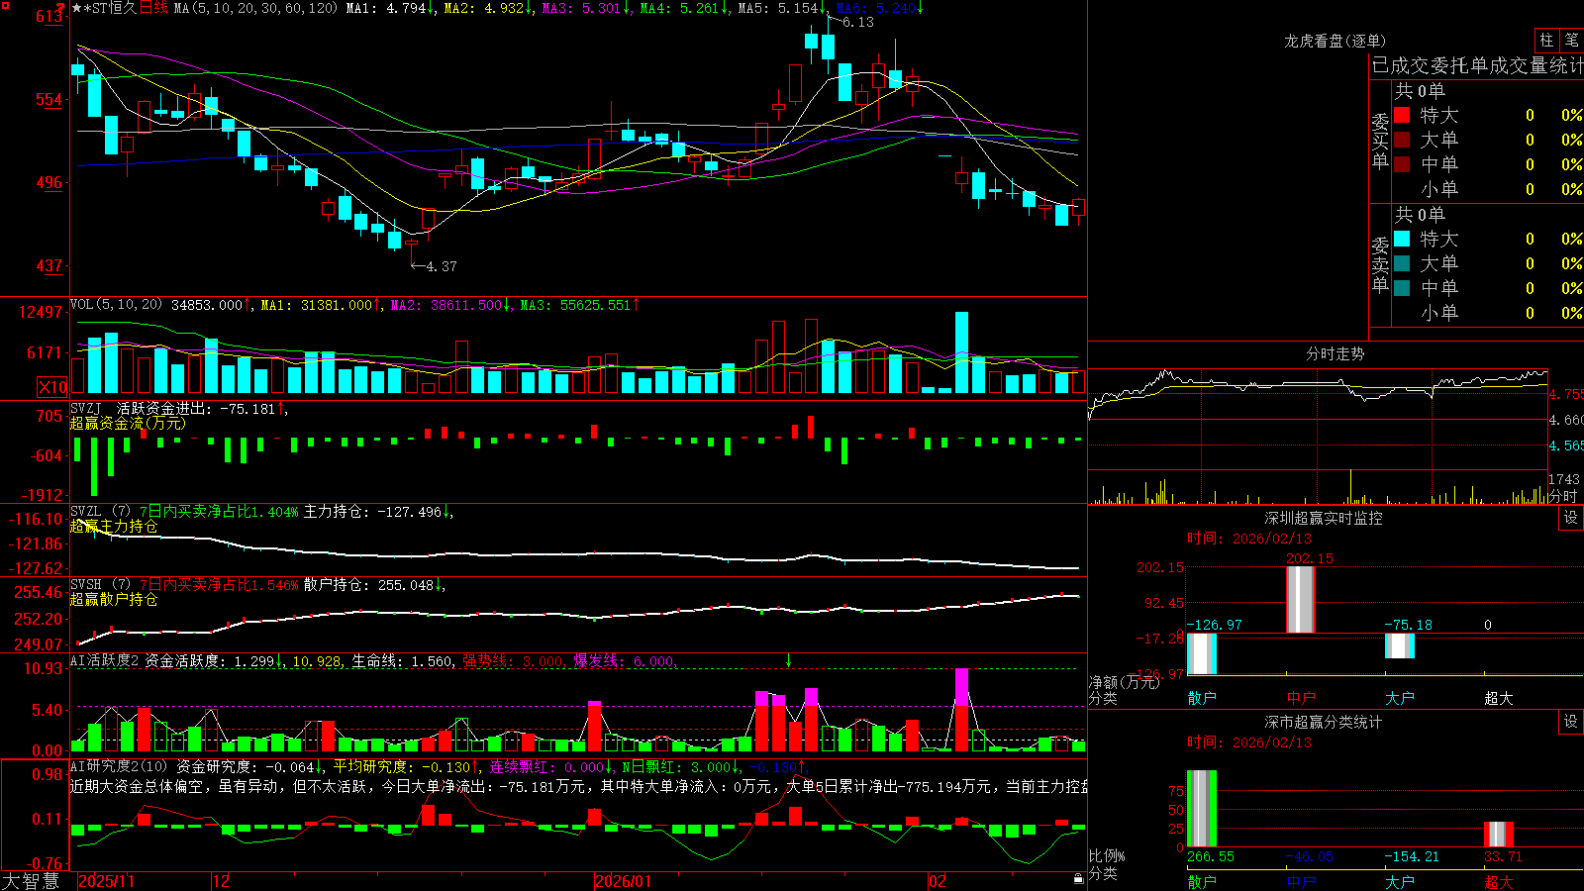Viewport: 1584px width, 891px height.
Task: Switch Dragon-Tiger panel to 笔 tick view
Action: [1572, 40]
